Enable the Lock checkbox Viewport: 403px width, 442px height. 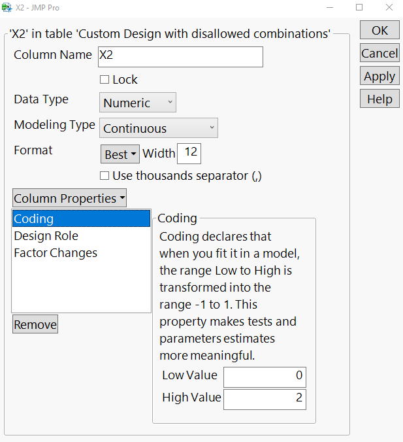point(105,80)
